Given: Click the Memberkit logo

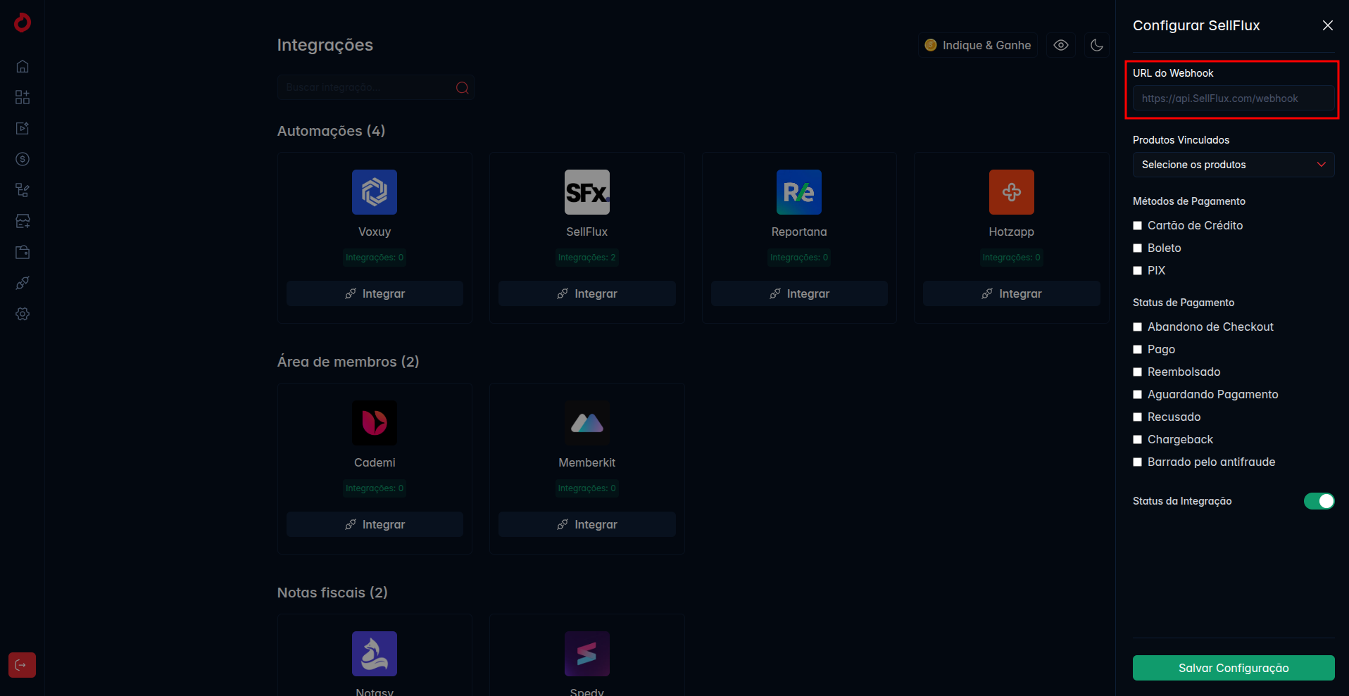Looking at the screenshot, I should (x=587, y=423).
